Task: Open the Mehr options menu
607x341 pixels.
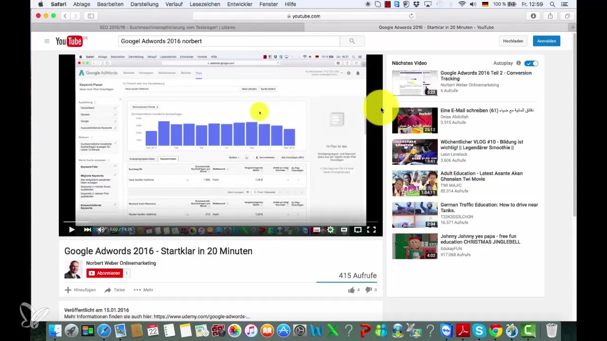Action: [143, 290]
